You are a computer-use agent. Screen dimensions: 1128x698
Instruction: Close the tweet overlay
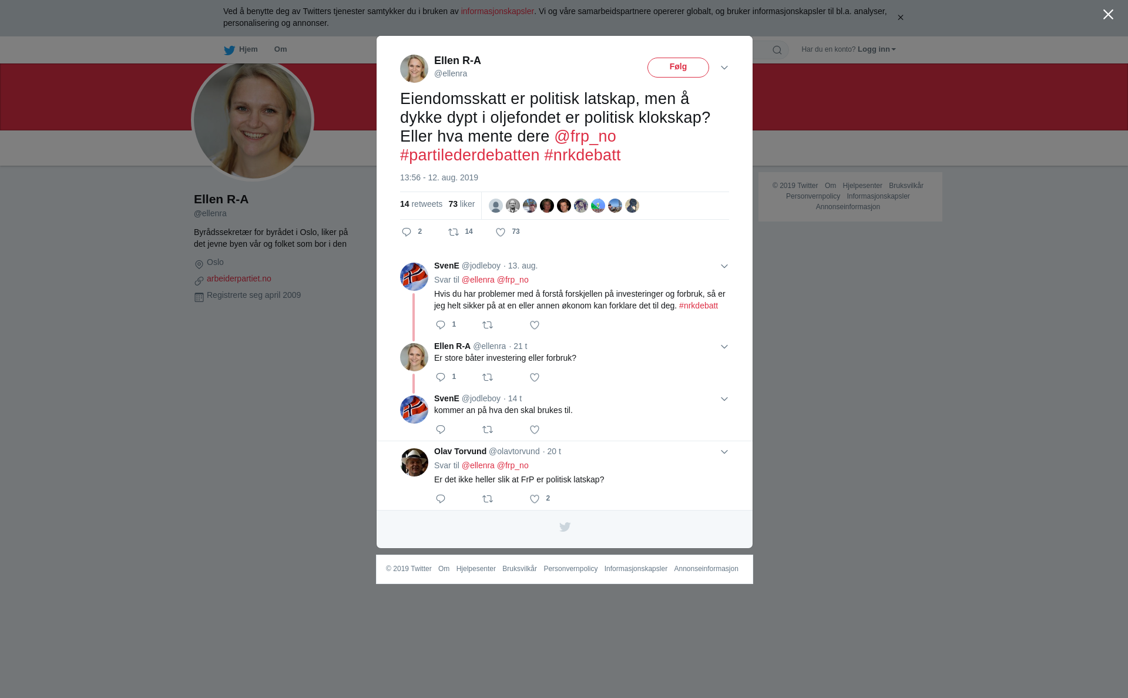[1108, 15]
